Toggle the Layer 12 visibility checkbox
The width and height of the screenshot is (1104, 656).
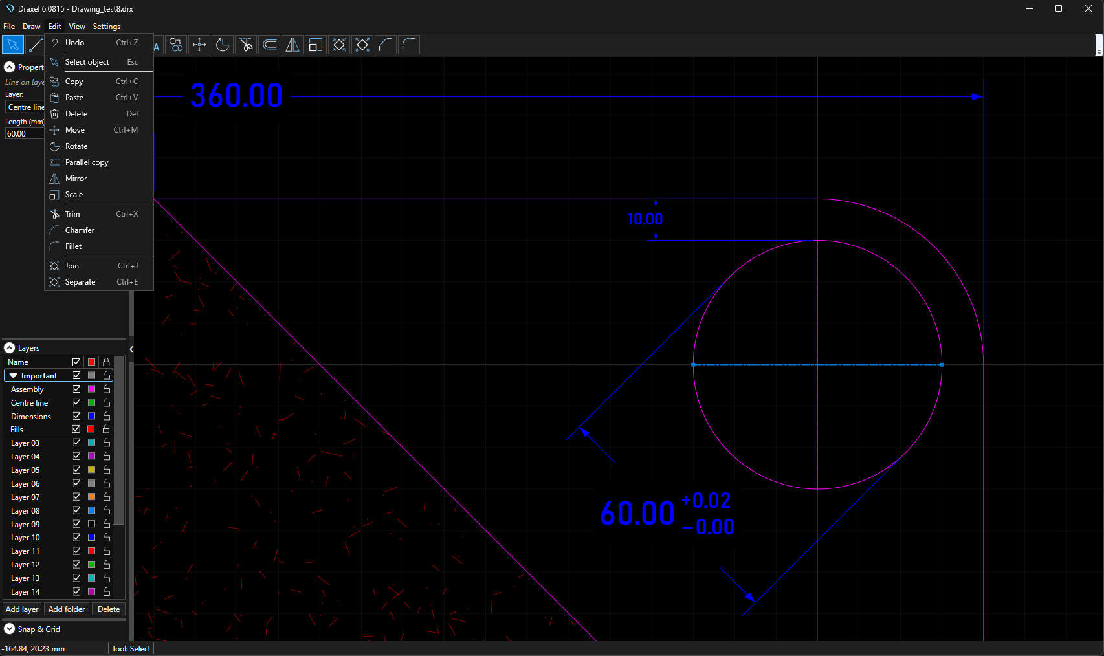pos(76,565)
